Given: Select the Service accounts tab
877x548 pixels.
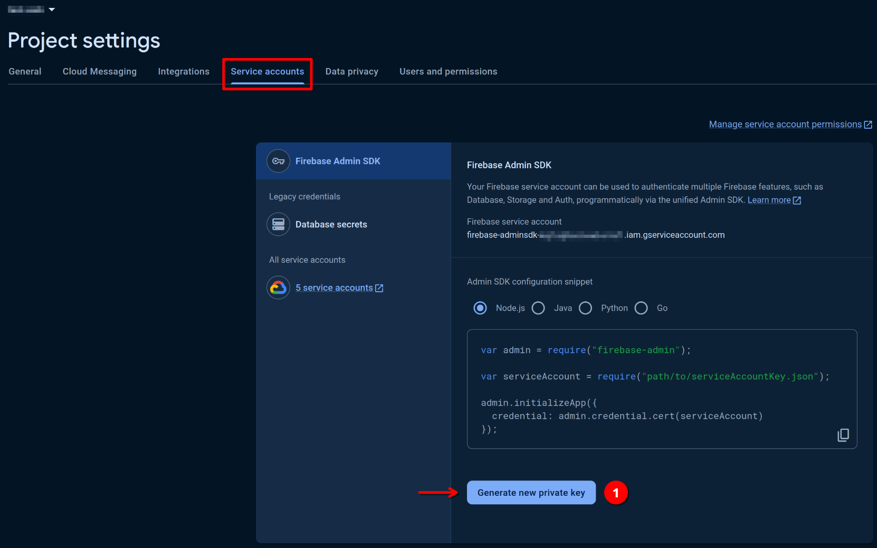Looking at the screenshot, I should pos(268,71).
